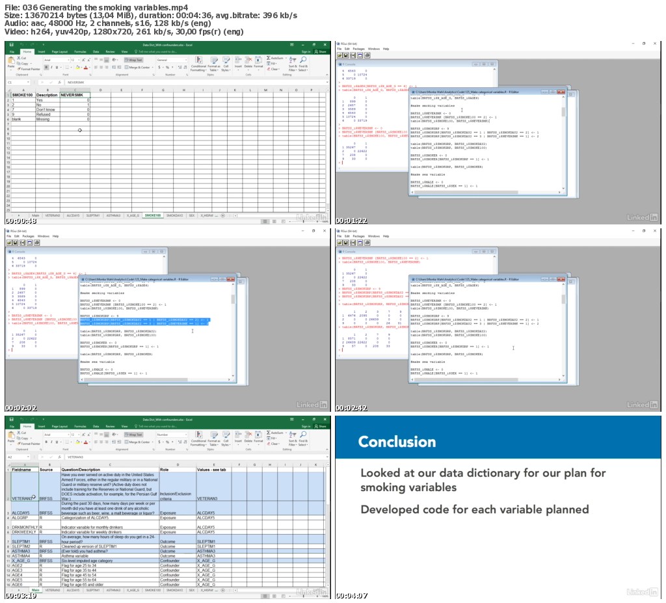
Task: Select VETERAN3 sheet tab in 00:03:19 frame
Action: pyautogui.click(x=53, y=590)
